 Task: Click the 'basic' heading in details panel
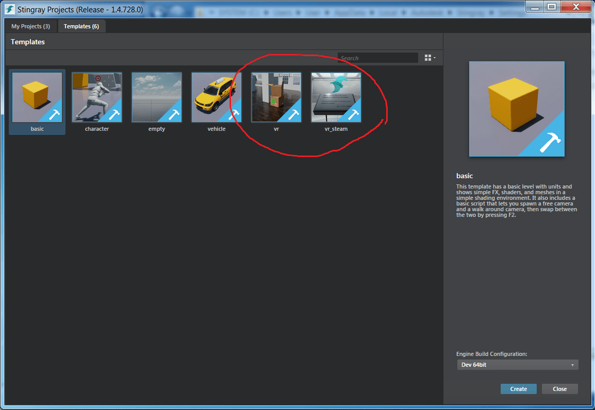point(465,176)
